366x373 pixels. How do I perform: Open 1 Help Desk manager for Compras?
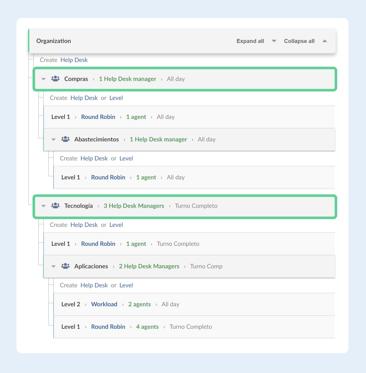tap(127, 79)
